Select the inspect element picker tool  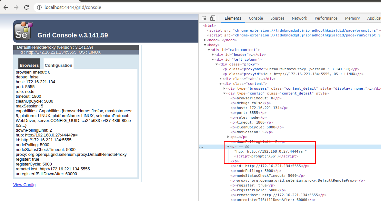(204, 18)
